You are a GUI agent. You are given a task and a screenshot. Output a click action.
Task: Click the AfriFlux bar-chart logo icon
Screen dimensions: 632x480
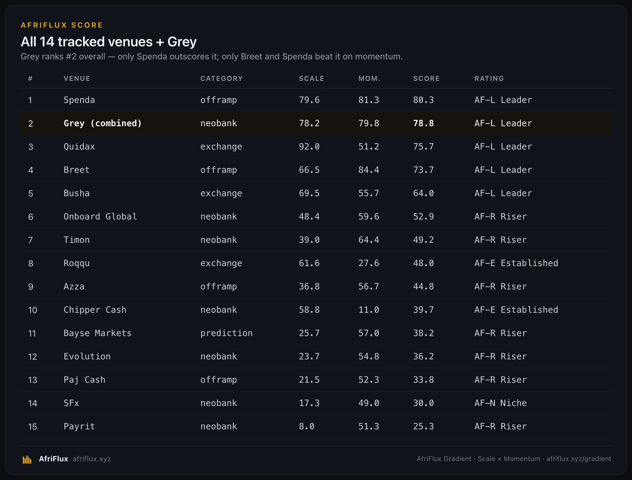[x=27, y=459]
